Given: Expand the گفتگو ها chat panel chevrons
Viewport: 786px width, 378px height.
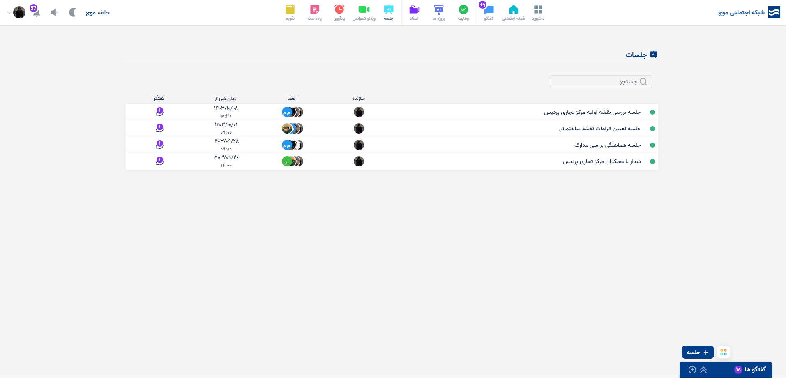Looking at the screenshot, I should click(703, 369).
